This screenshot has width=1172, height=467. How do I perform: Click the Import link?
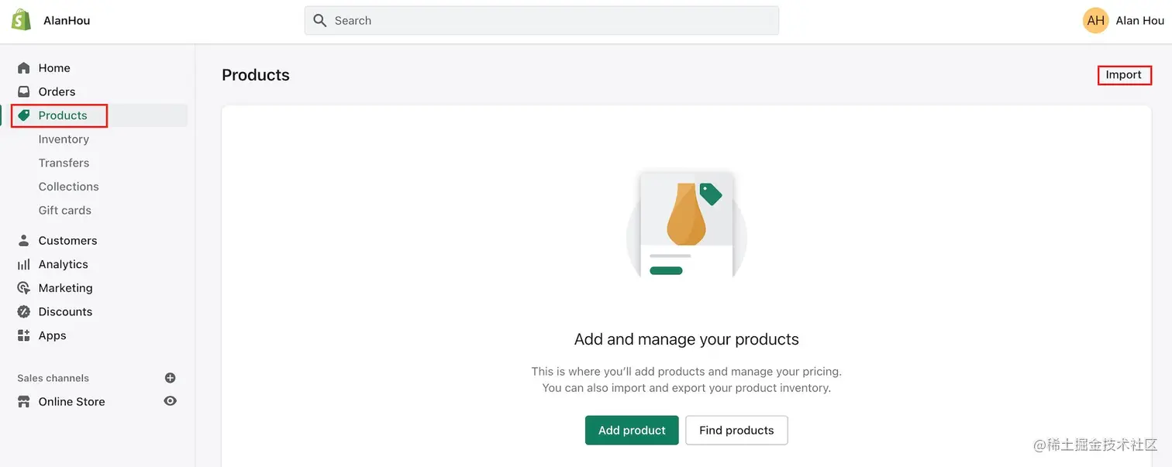pyautogui.click(x=1124, y=75)
